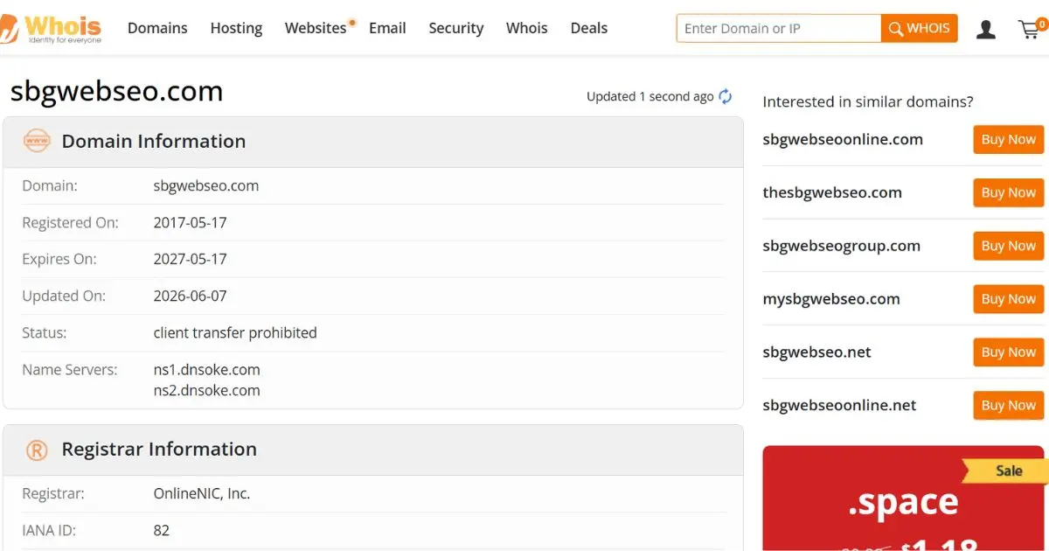
Task: Select name server ns2.dnsoke.com
Action: click(x=206, y=391)
